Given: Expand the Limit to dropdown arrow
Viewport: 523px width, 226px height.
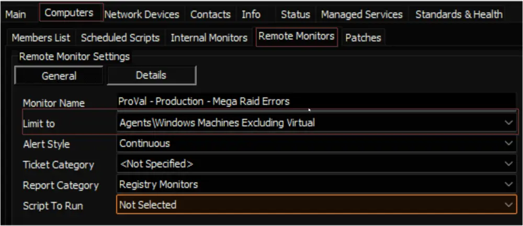Looking at the screenshot, I should tap(509, 123).
